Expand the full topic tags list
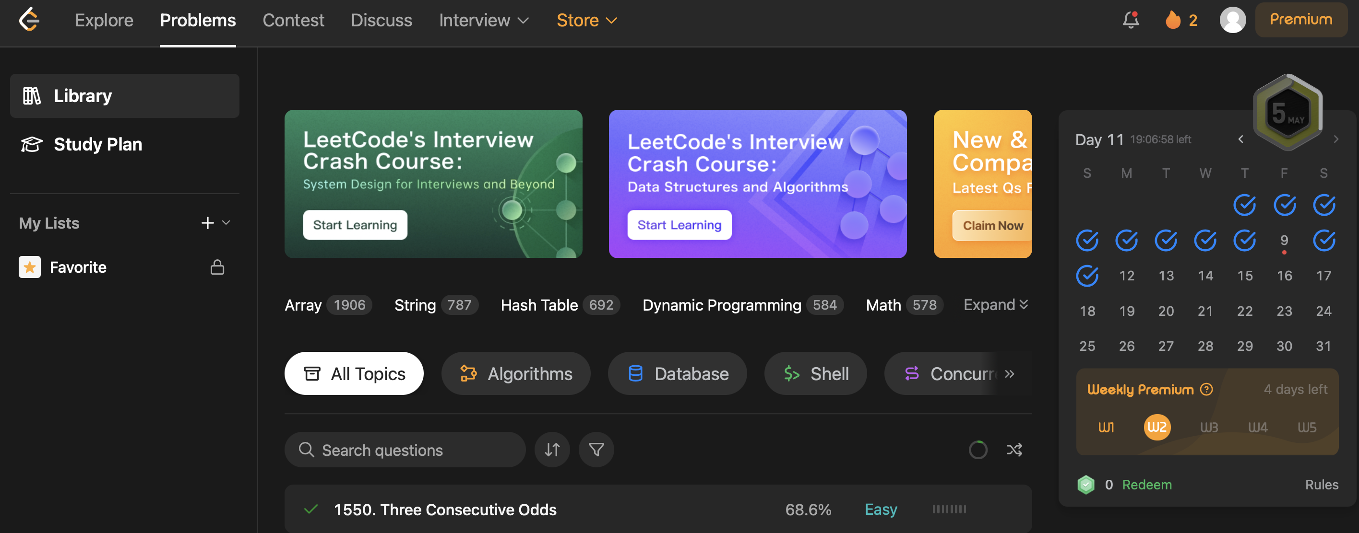 (x=995, y=305)
